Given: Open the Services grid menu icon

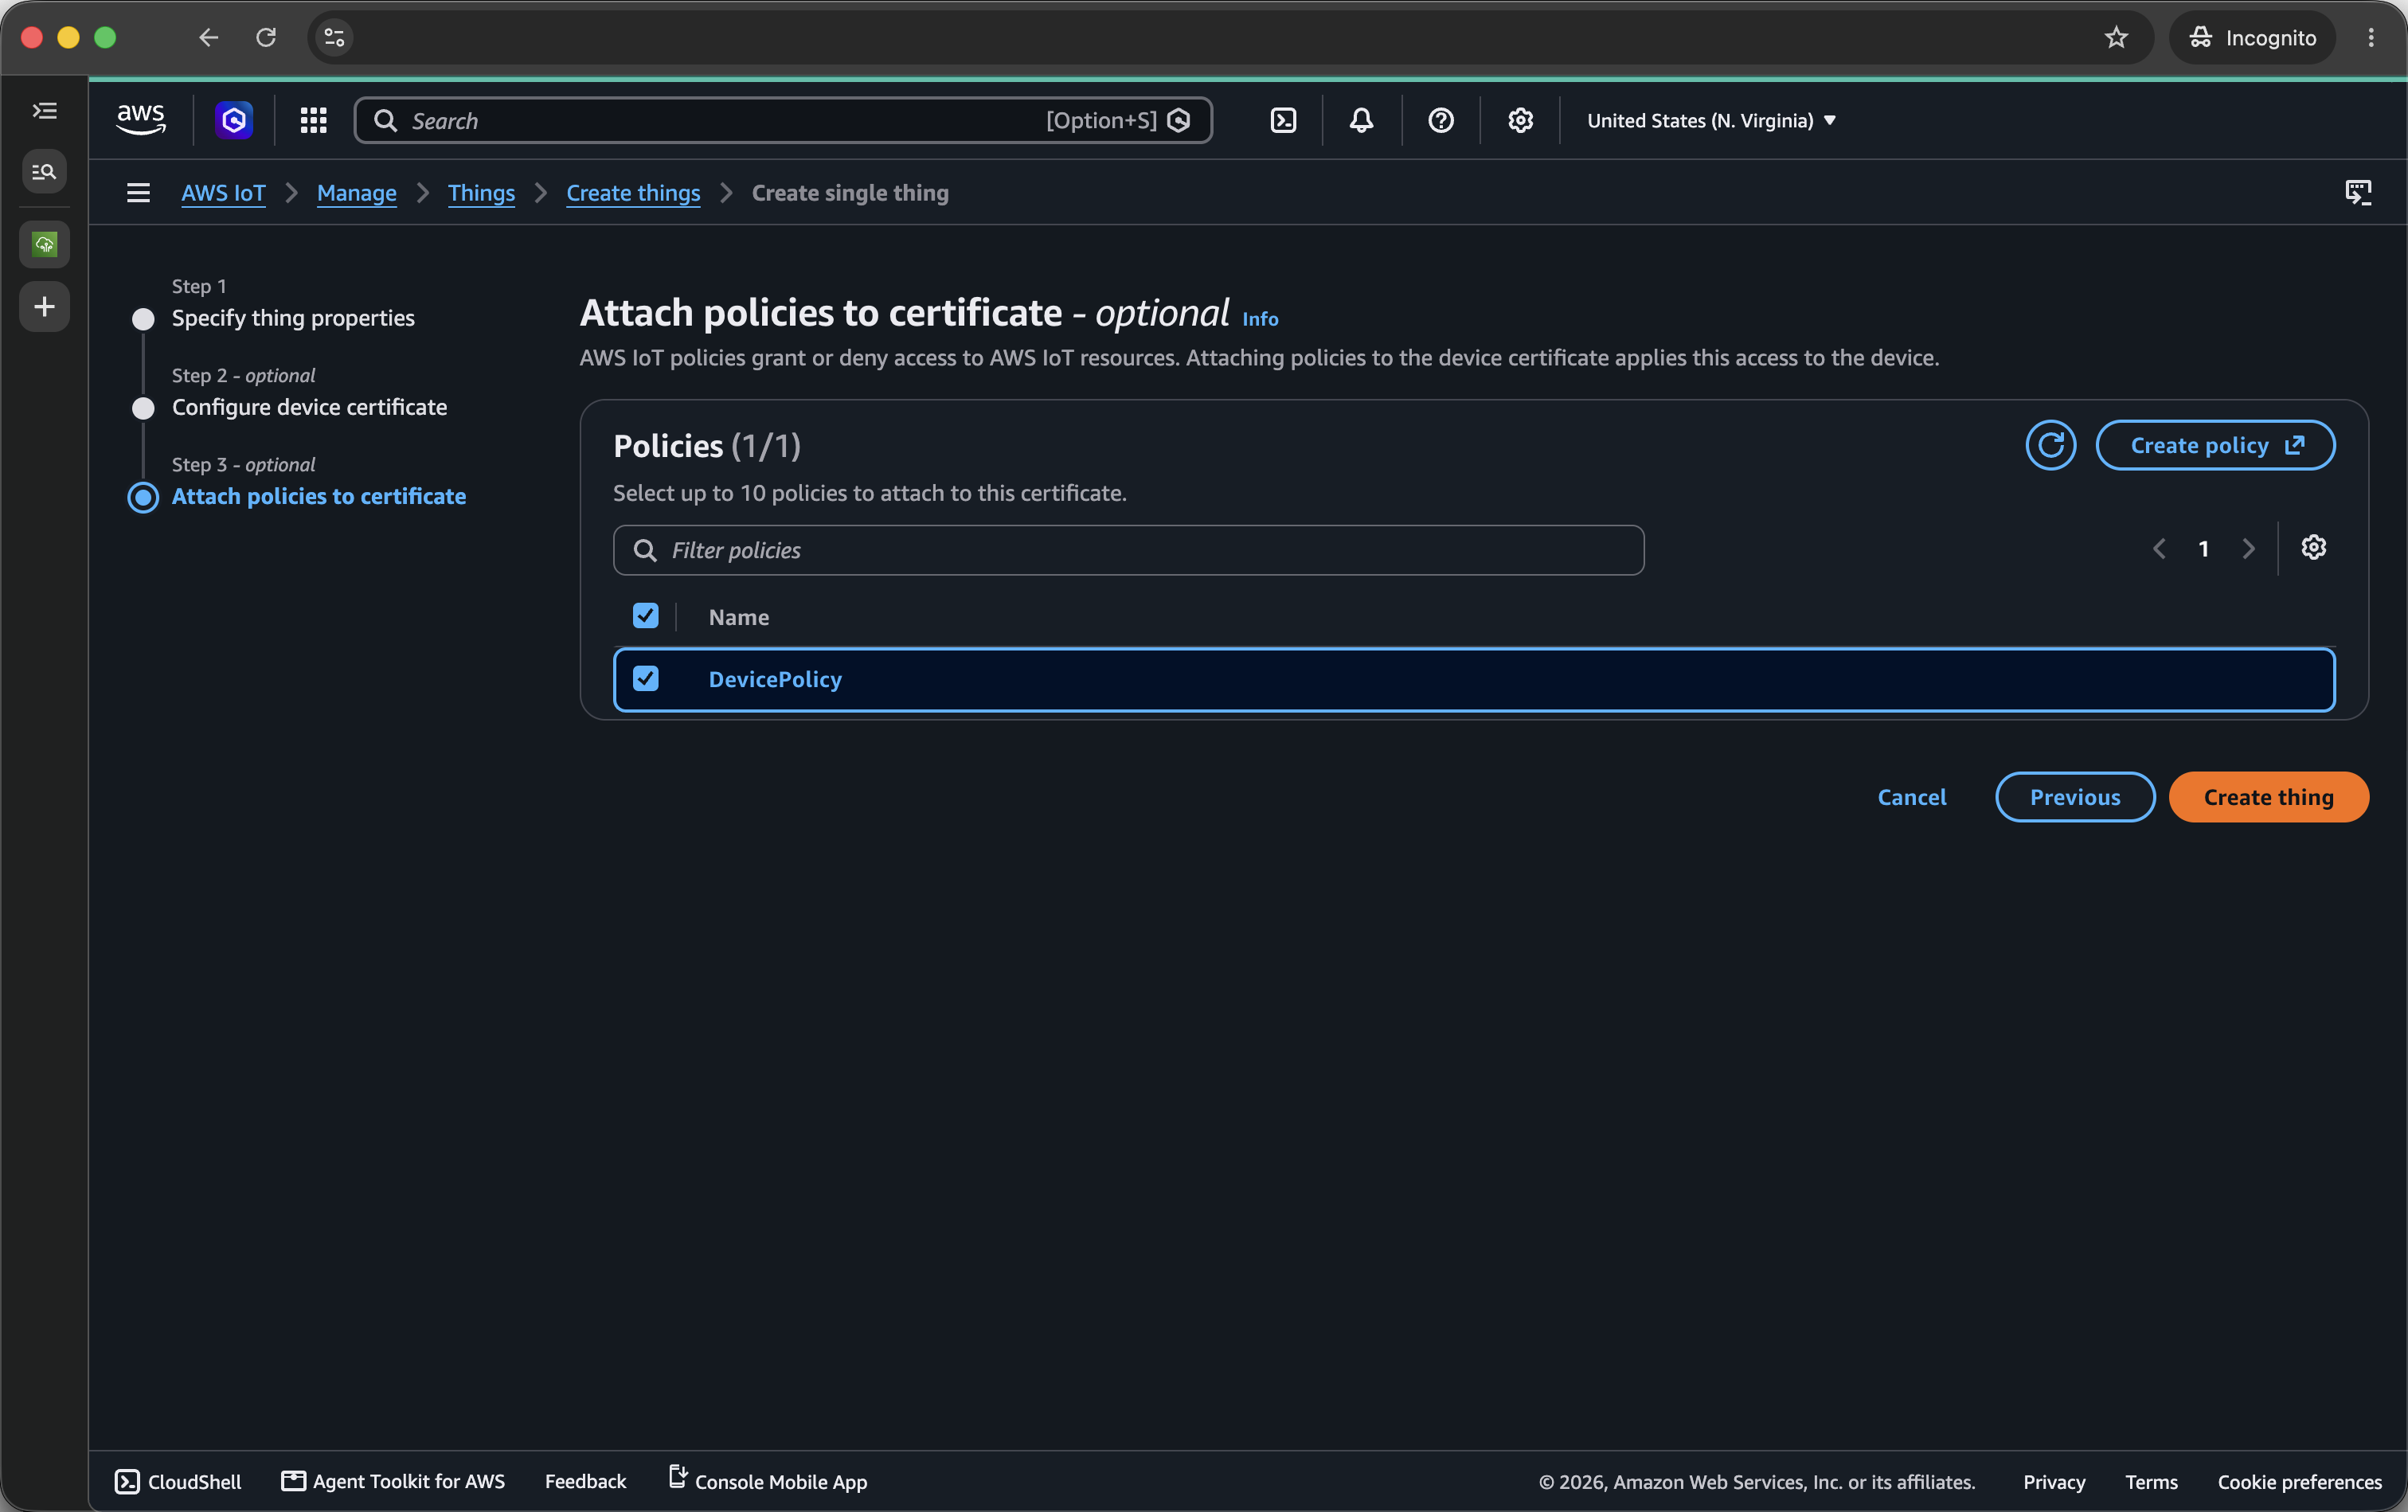Looking at the screenshot, I should tap(314, 120).
